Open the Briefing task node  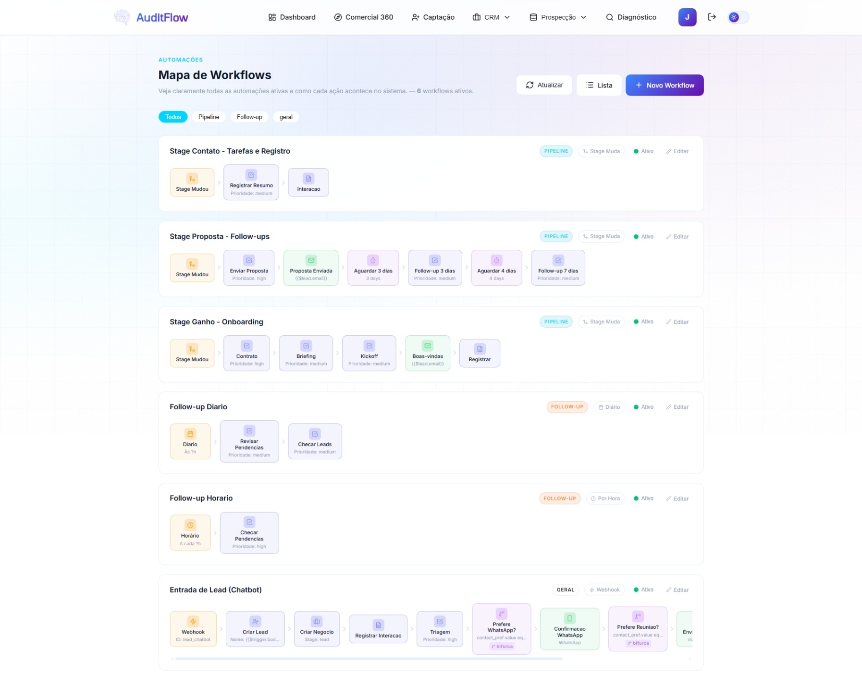pos(306,353)
